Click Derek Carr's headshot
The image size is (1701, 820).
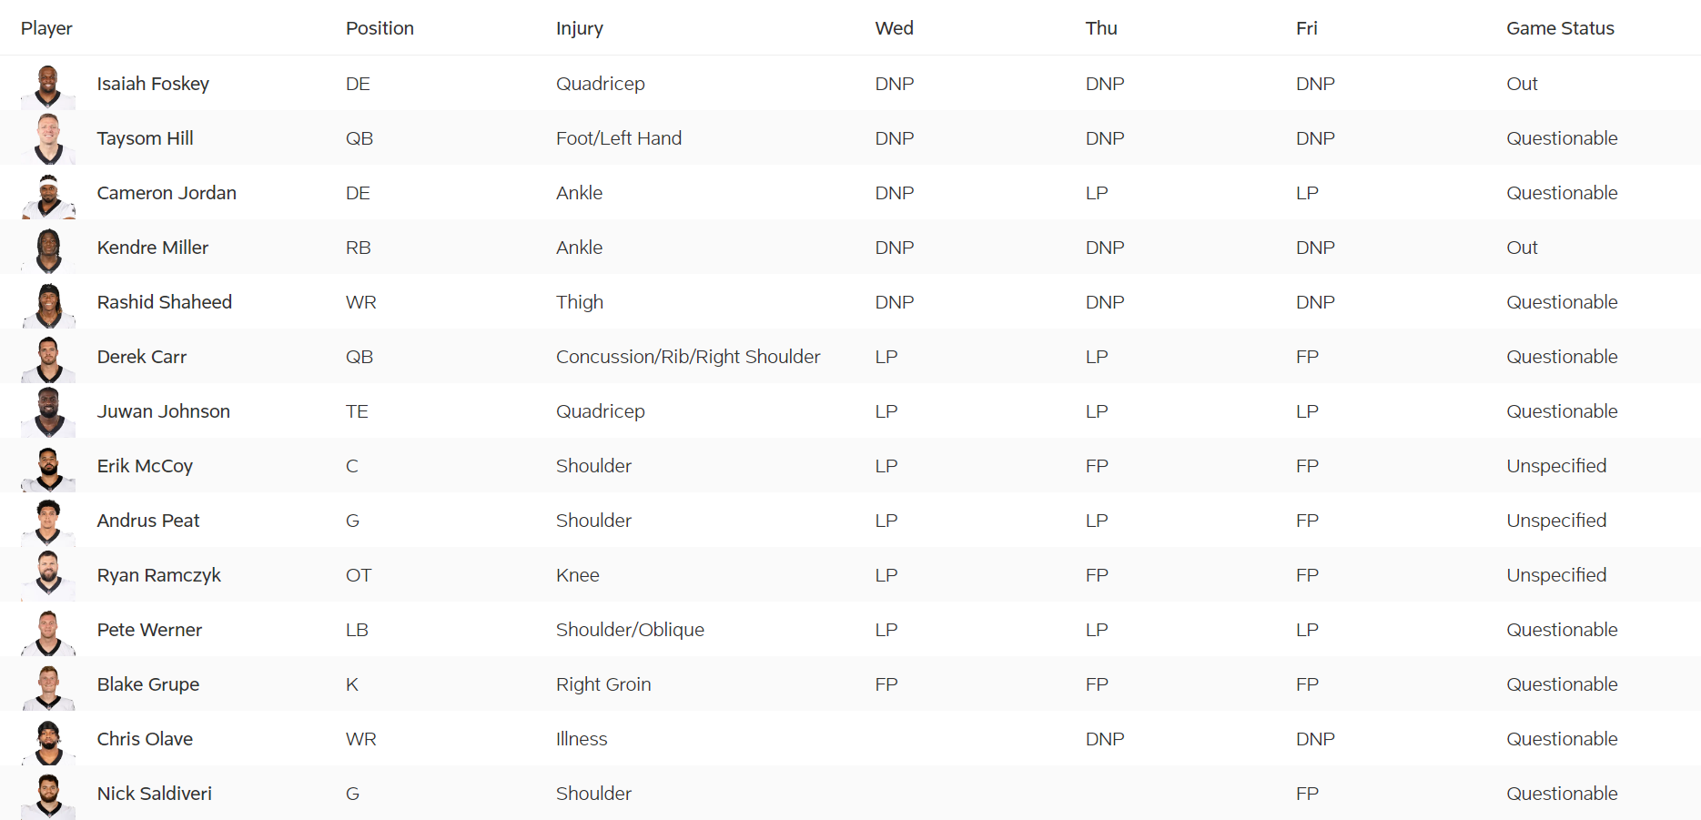coord(48,359)
